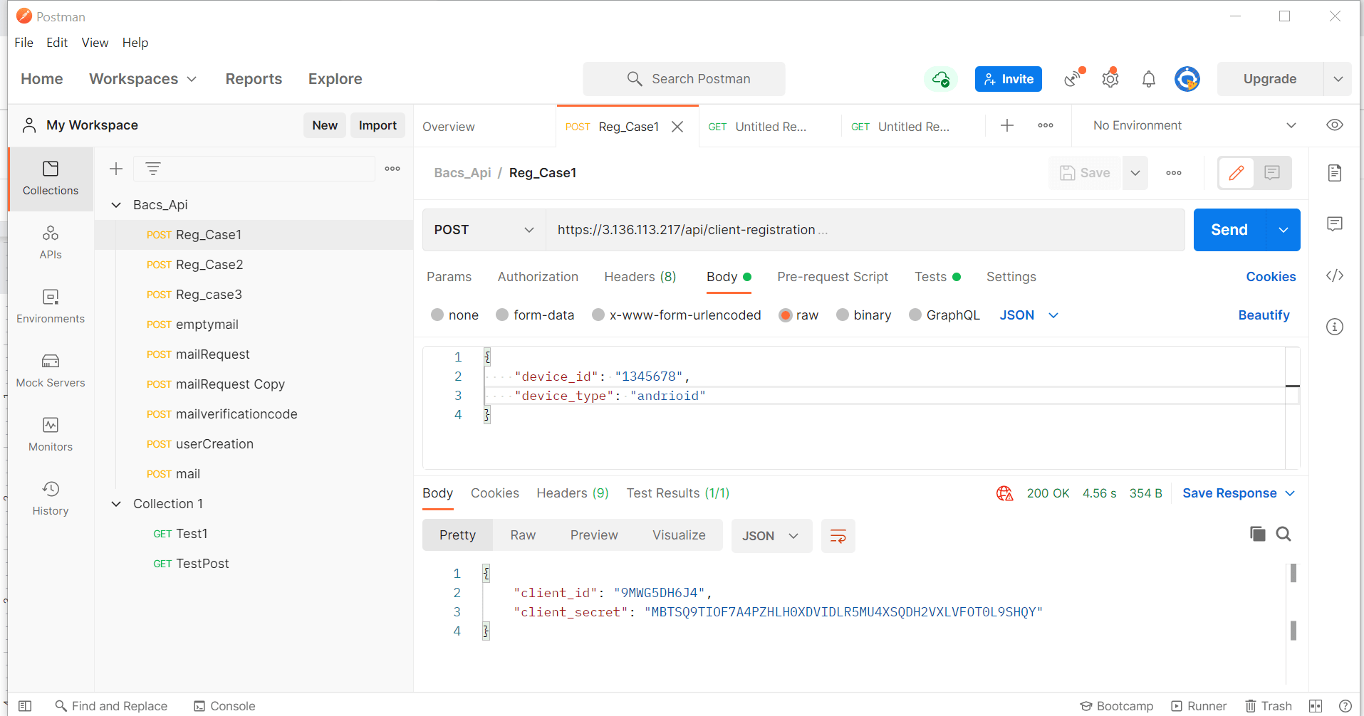This screenshot has height=716, width=1364.
Task: Copy the response body to clipboard
Action: tap(1257, 534)
